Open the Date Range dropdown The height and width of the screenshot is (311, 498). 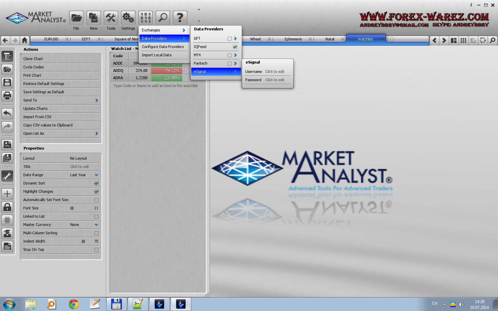click(x=96, y=175)
